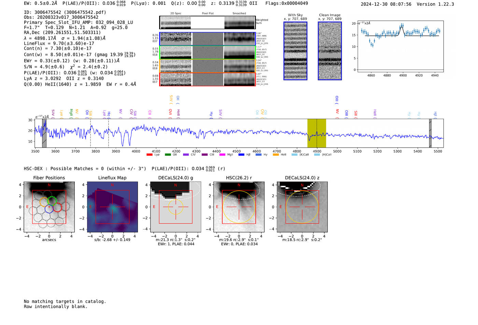The height and width of the screenshot is (325, 478).
Task: Click the green dashed fiber circle
Action: (x=52, y=201)
